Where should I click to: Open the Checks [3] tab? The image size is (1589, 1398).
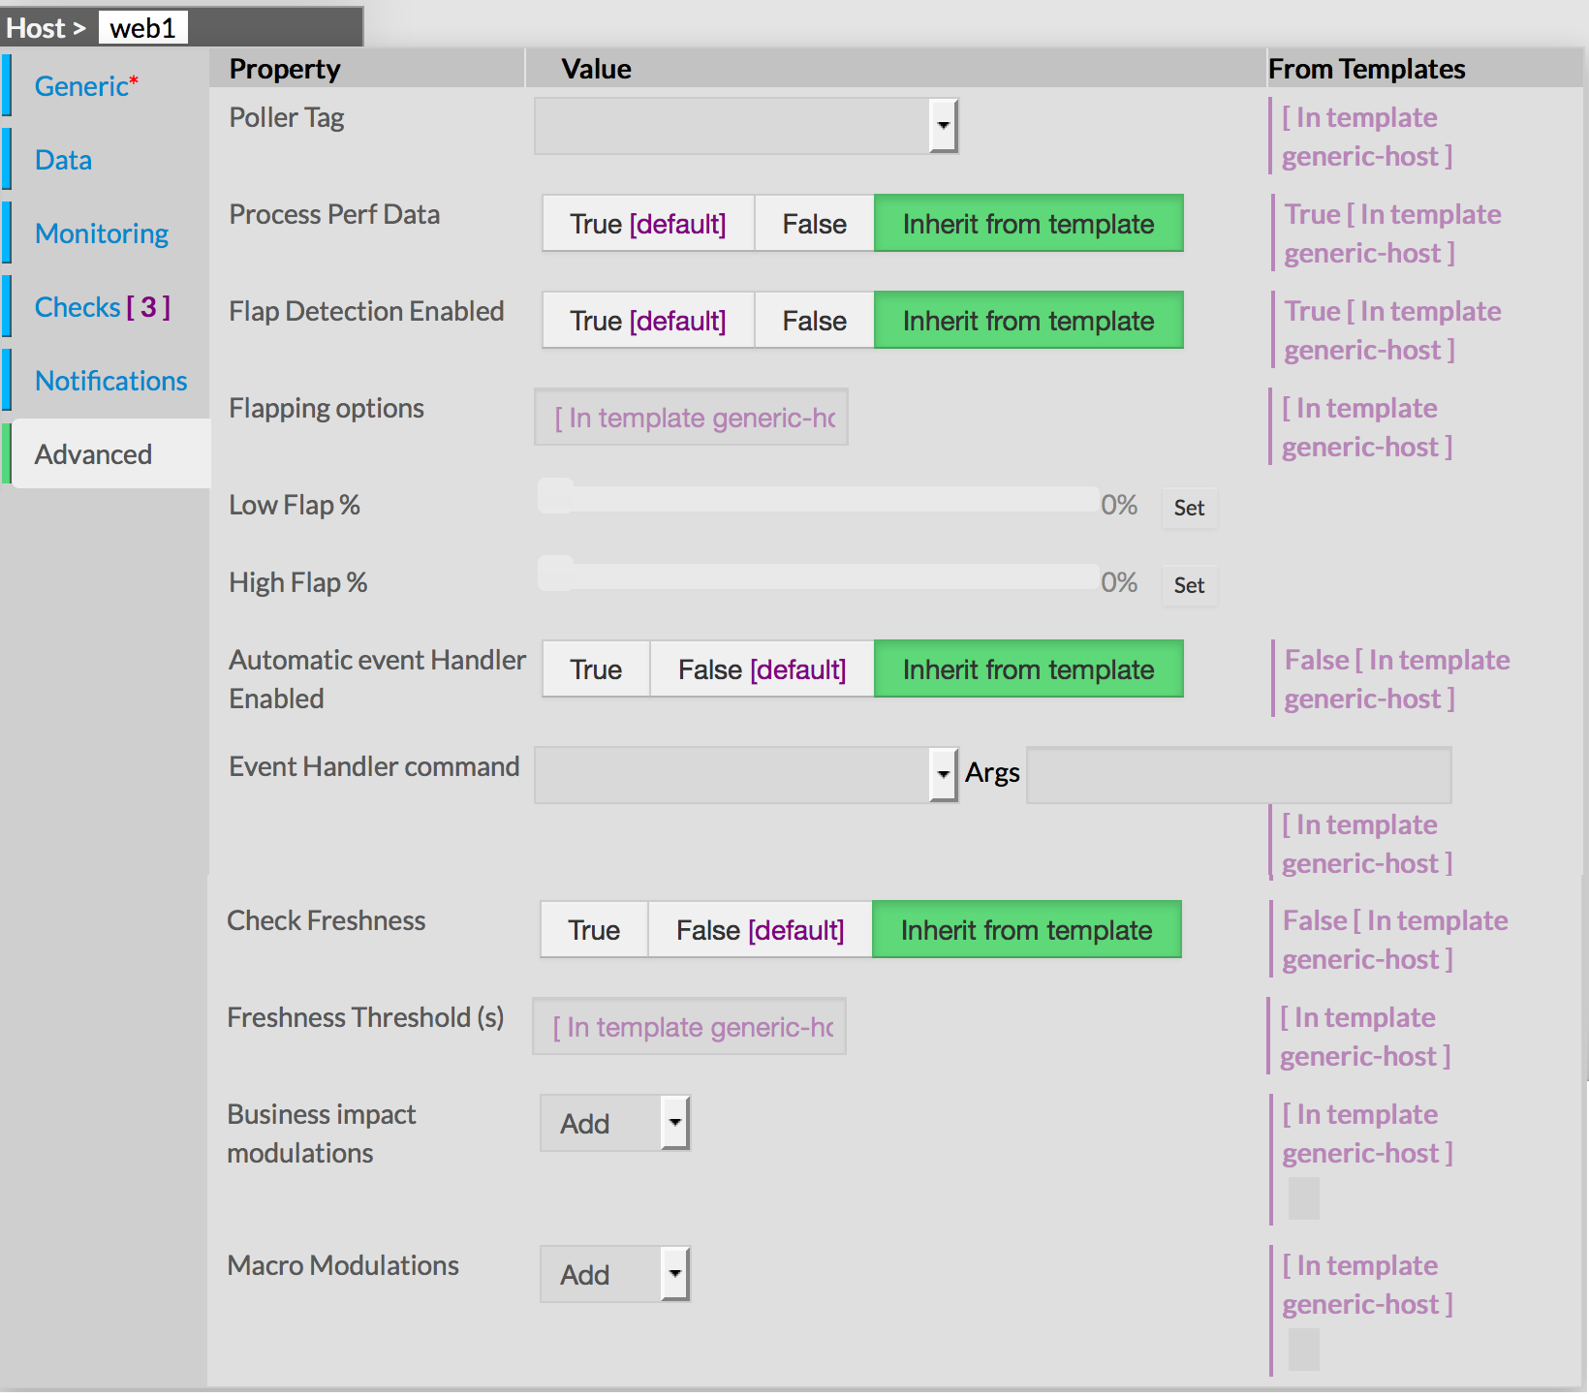[102, 307]
